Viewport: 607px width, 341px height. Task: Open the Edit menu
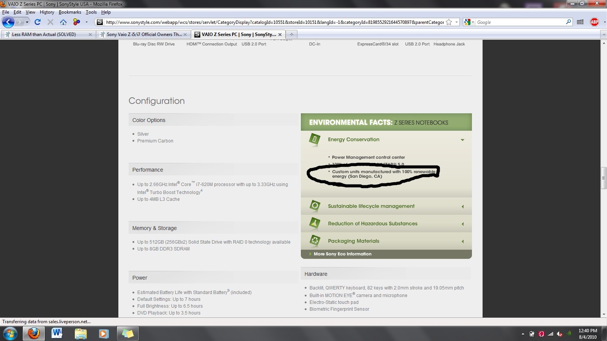tap(17, 12)
